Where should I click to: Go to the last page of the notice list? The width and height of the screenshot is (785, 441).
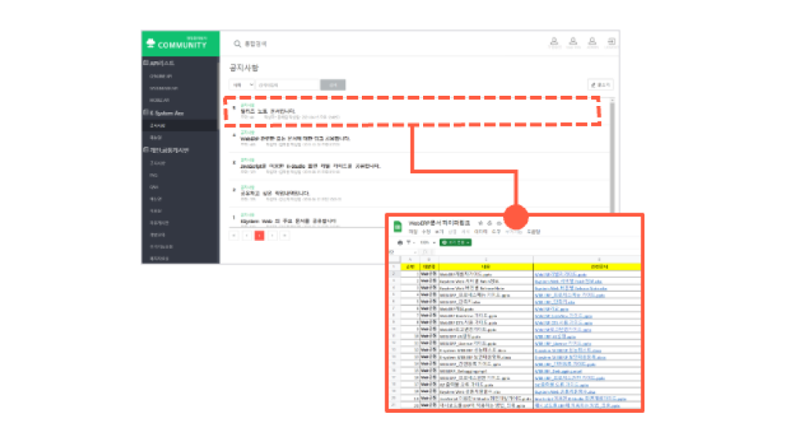tap(285, 235)
